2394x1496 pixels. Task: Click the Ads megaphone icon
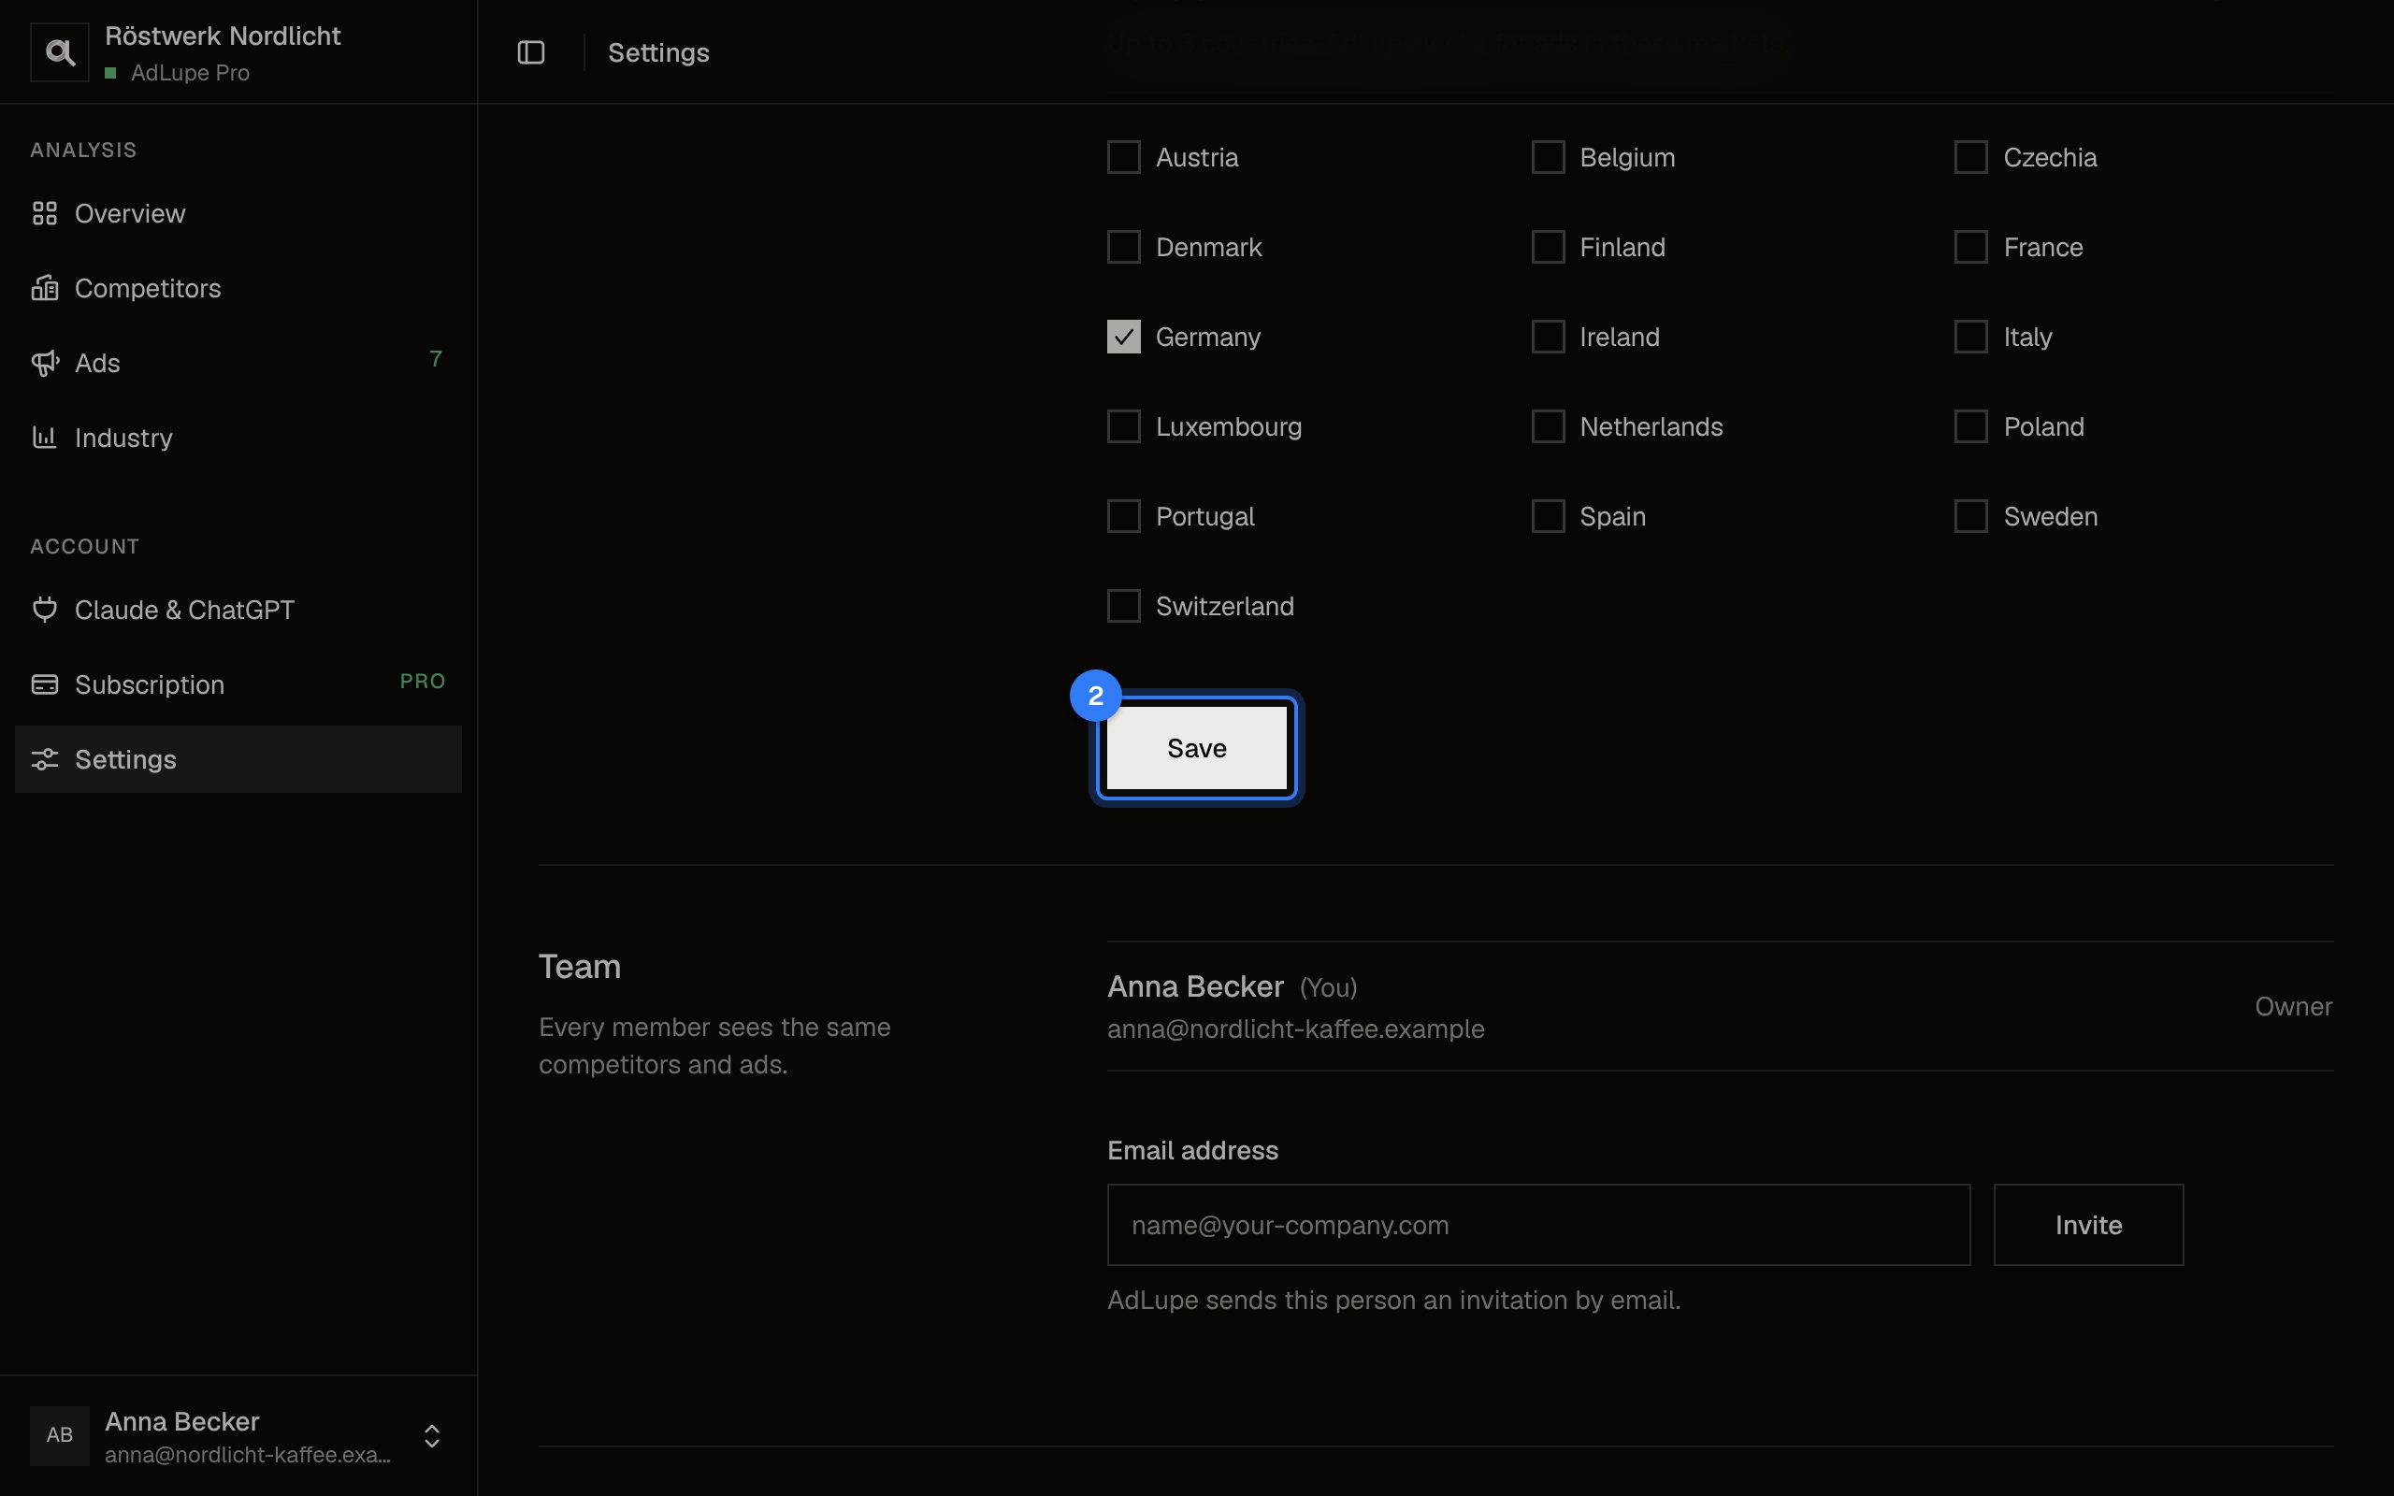45,363
